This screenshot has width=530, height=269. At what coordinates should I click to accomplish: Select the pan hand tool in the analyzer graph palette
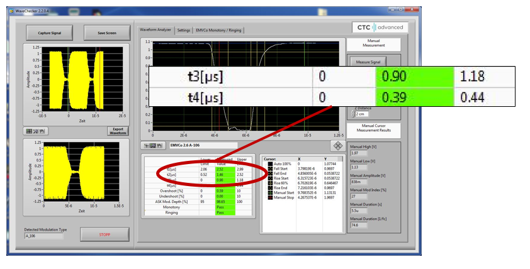[159, 146]
